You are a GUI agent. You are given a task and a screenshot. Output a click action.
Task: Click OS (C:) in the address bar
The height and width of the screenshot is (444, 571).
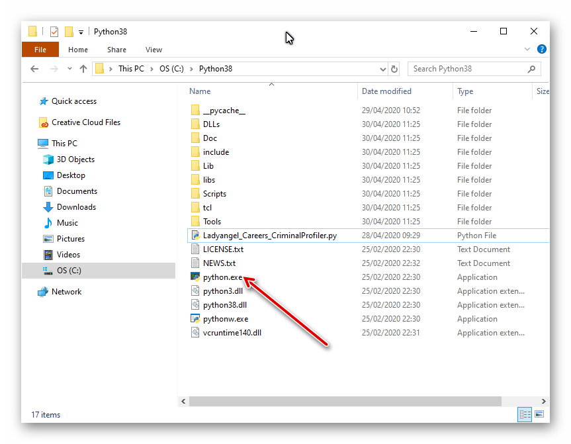171,69
